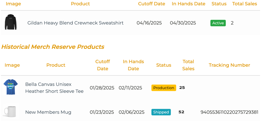Open Gildan Heavy Blend Crewneck Sweatshirt product
Image resolution: width=261 pixels, height=121 pixels.
pos(75,23)
